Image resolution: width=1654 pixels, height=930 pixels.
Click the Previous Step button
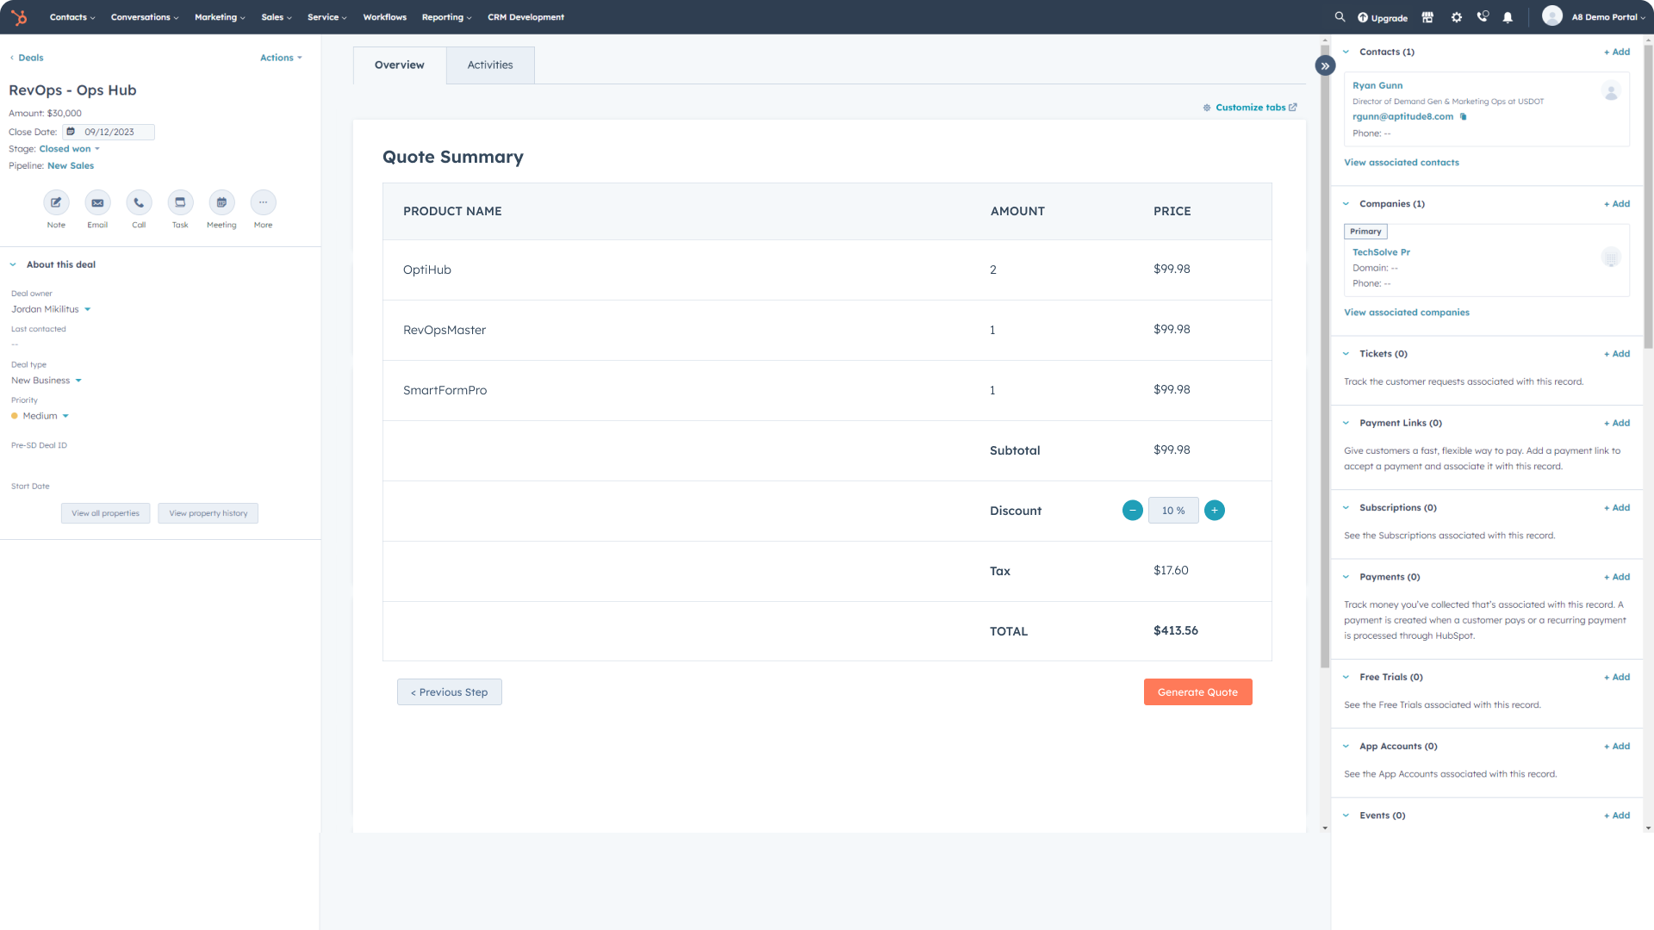449,692
